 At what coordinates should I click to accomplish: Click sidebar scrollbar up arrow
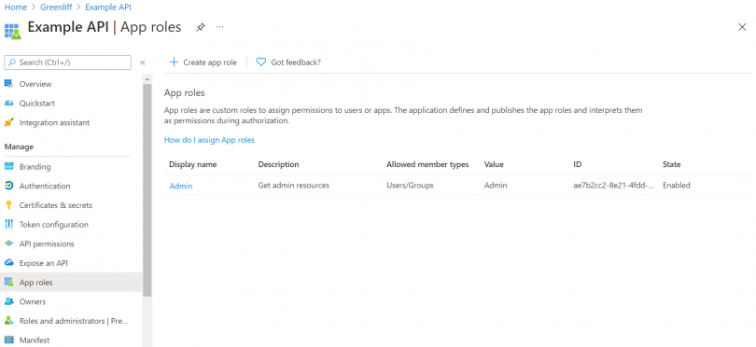[147, 78]
